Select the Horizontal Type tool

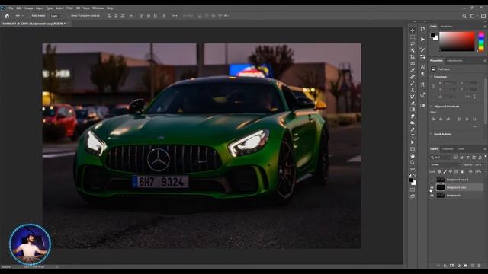pyautogui.click(x=413, y=136)
